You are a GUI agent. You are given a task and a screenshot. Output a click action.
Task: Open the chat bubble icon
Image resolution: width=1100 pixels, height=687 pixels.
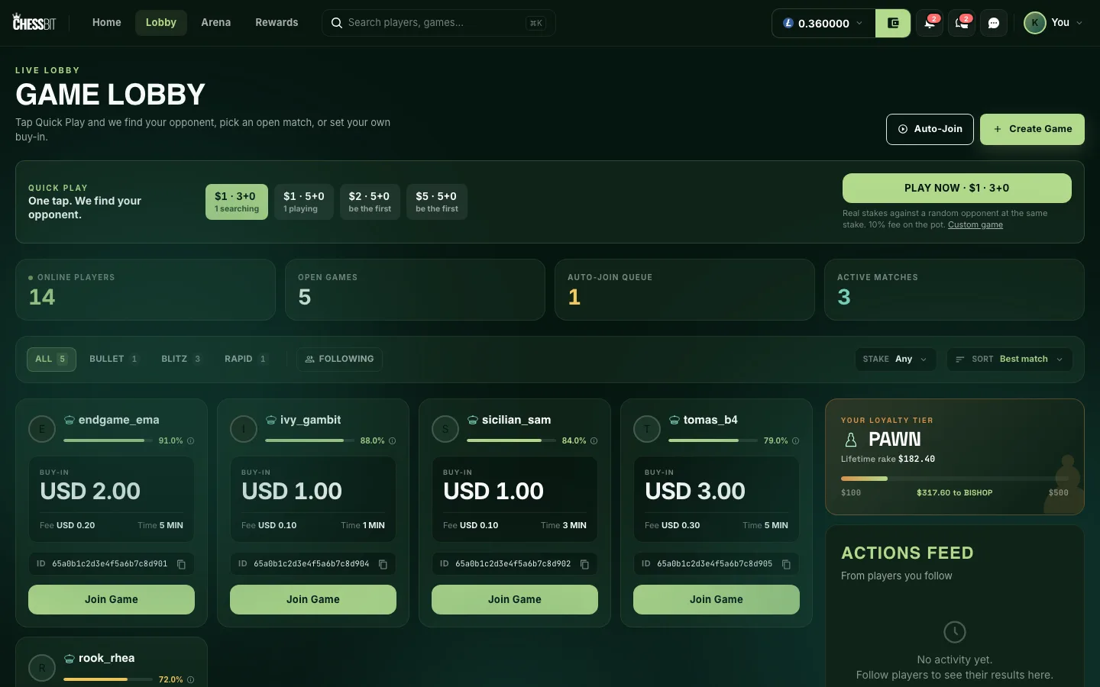(x=994, y=23)
